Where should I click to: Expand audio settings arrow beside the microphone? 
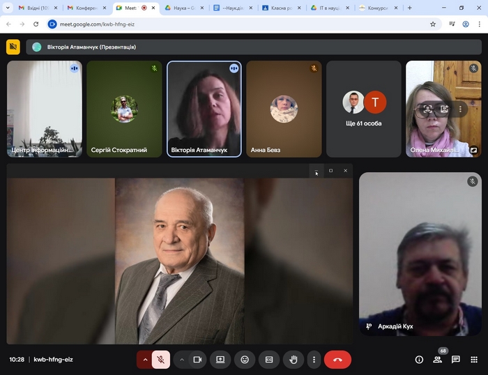pos(145,360)
